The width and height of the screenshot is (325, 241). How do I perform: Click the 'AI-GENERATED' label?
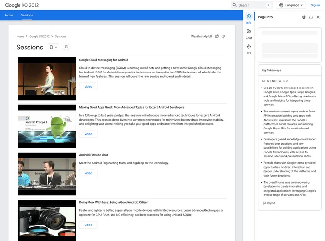click(x=274, y=81)
